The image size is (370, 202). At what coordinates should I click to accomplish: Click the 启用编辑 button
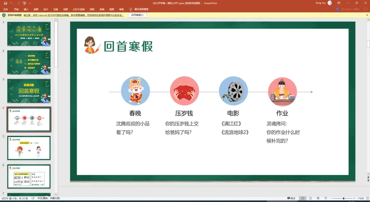(x=137, y=15)
